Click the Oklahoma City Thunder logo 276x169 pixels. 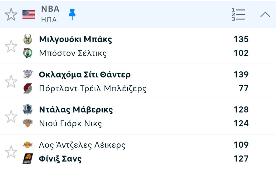click(27, 74)
